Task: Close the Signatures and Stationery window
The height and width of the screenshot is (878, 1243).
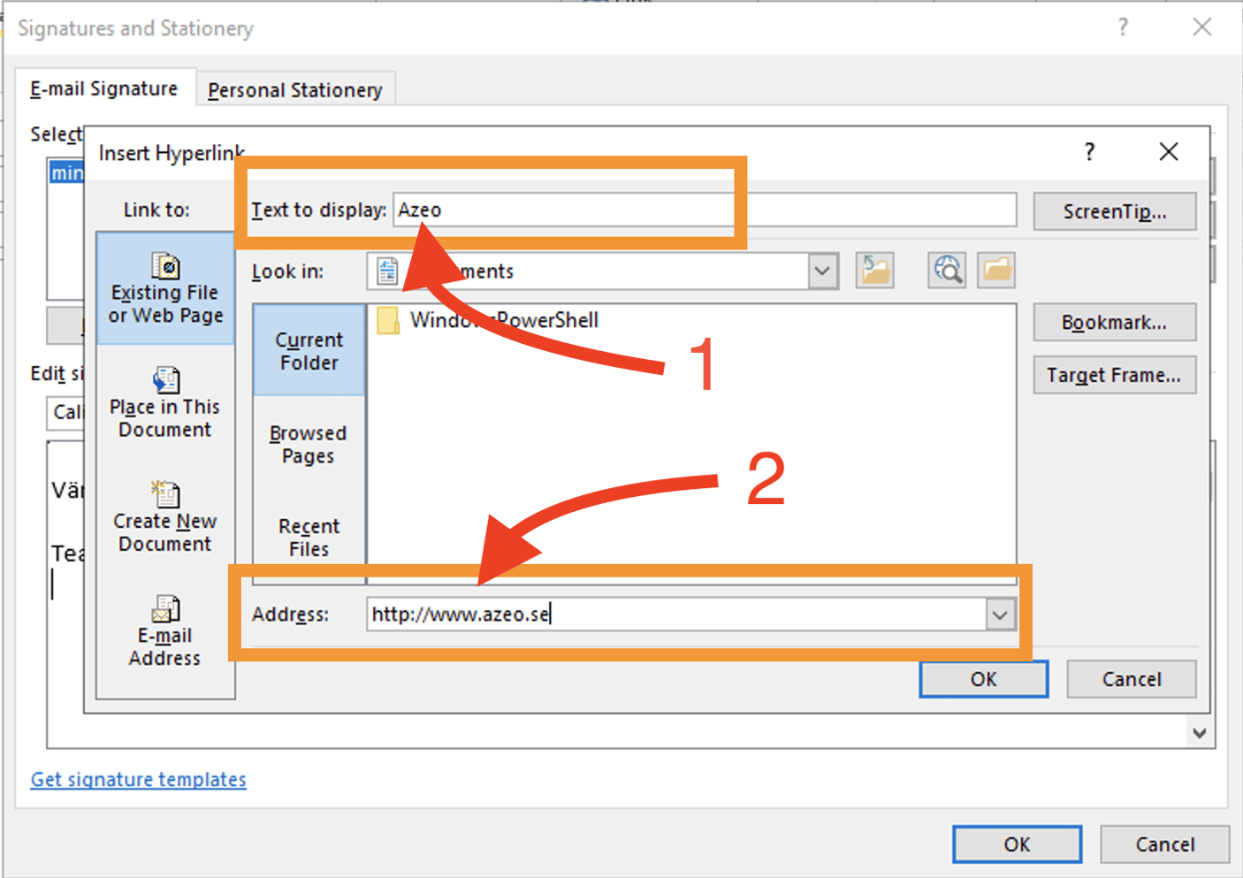Action: (x=1202, y=27)
